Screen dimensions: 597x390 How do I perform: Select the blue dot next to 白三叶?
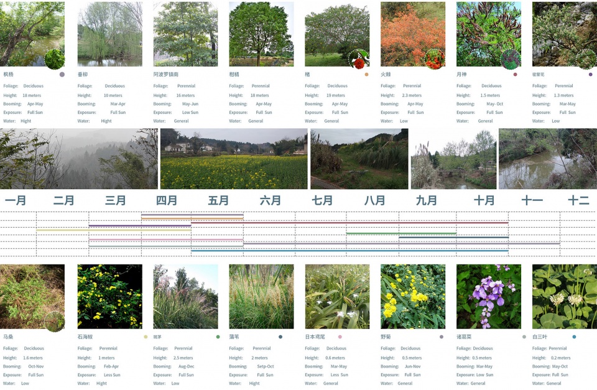tap(574, 337)
